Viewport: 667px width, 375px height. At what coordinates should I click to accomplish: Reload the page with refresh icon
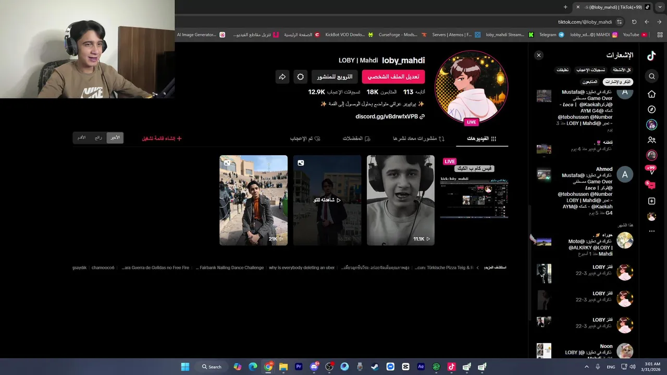tap(634, 22)
